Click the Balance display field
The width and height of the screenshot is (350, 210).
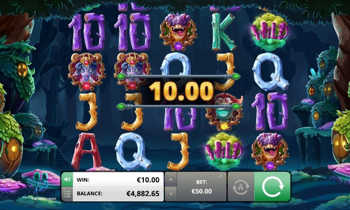pyautogui.click(x=118, y=194)
